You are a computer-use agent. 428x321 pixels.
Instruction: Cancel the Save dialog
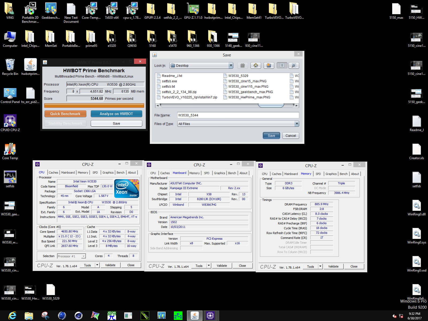pyautogui.click(x=291, y=136)
